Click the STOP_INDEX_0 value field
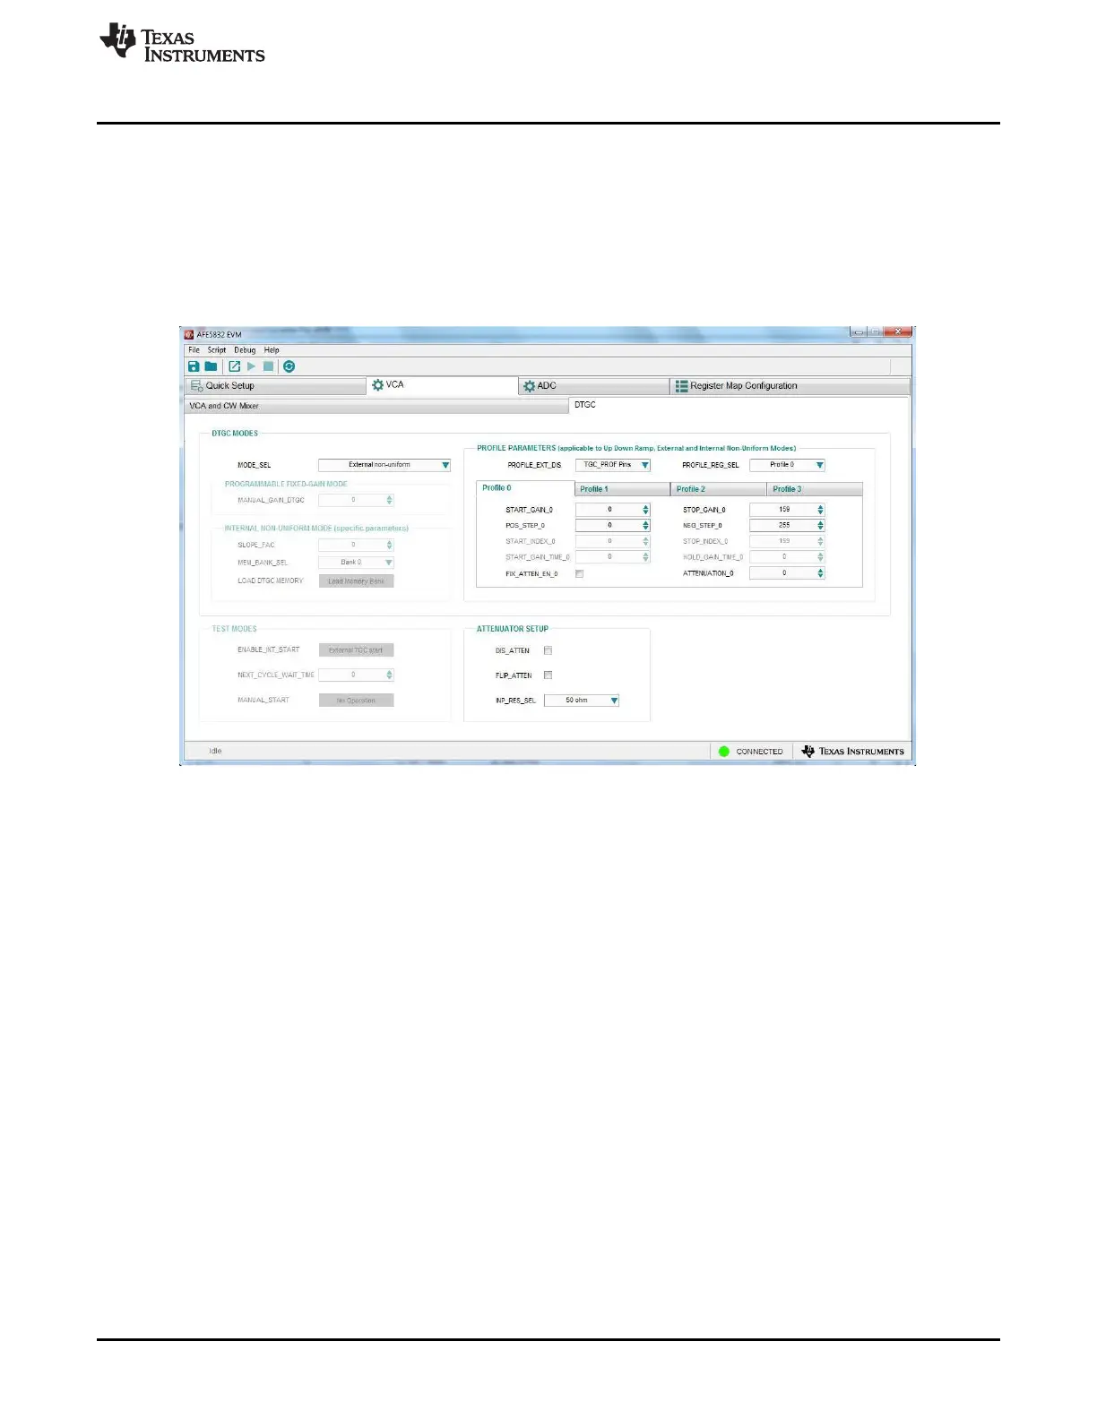 [x=783, y=542]
